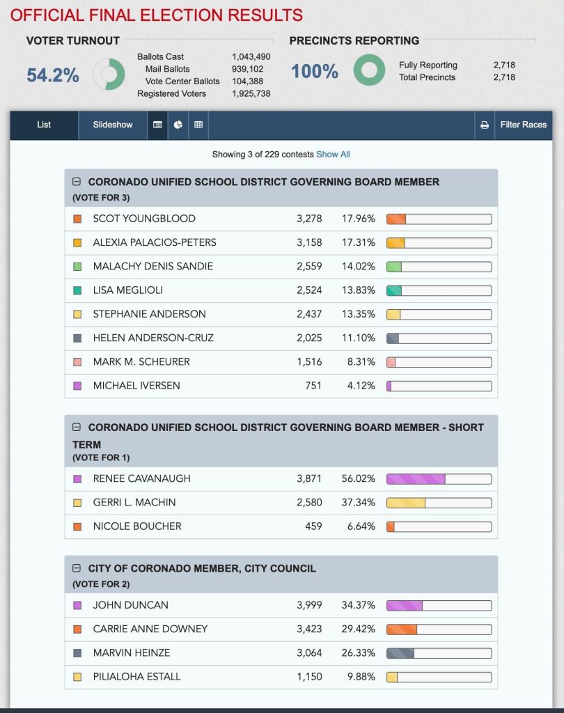Click the orange square beside Scot Youngblood

coord(77,219)
